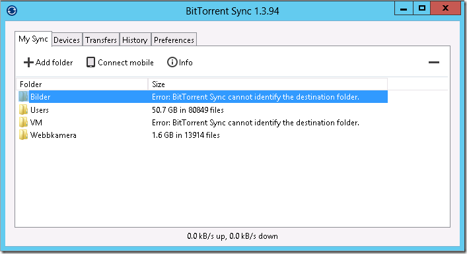This screenshot has height=254, width=467.
Task: Click the Users folder icon
Action: pyautogui.click(x=23, y=110)
